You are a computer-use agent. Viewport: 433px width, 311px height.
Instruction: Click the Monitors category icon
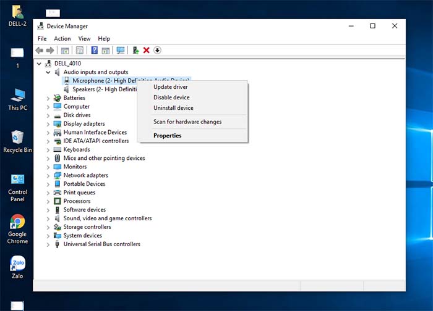57,167
